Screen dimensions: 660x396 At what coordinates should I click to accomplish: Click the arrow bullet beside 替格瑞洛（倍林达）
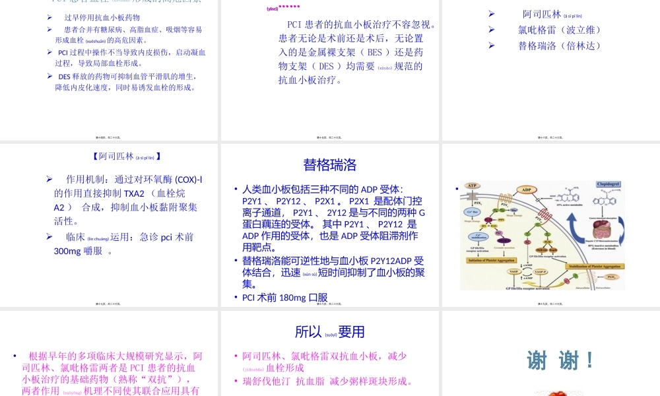pyautogui.click(x=491, y=45)
